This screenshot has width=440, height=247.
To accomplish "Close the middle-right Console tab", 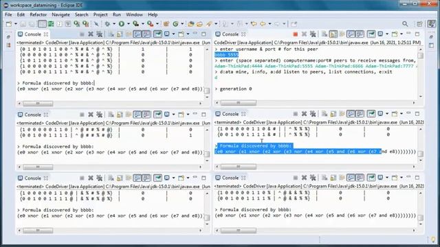I will click(x=243, y=114).
